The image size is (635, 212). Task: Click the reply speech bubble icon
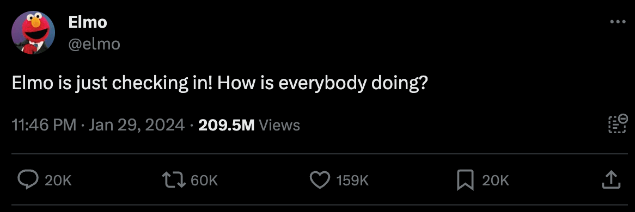28,180
